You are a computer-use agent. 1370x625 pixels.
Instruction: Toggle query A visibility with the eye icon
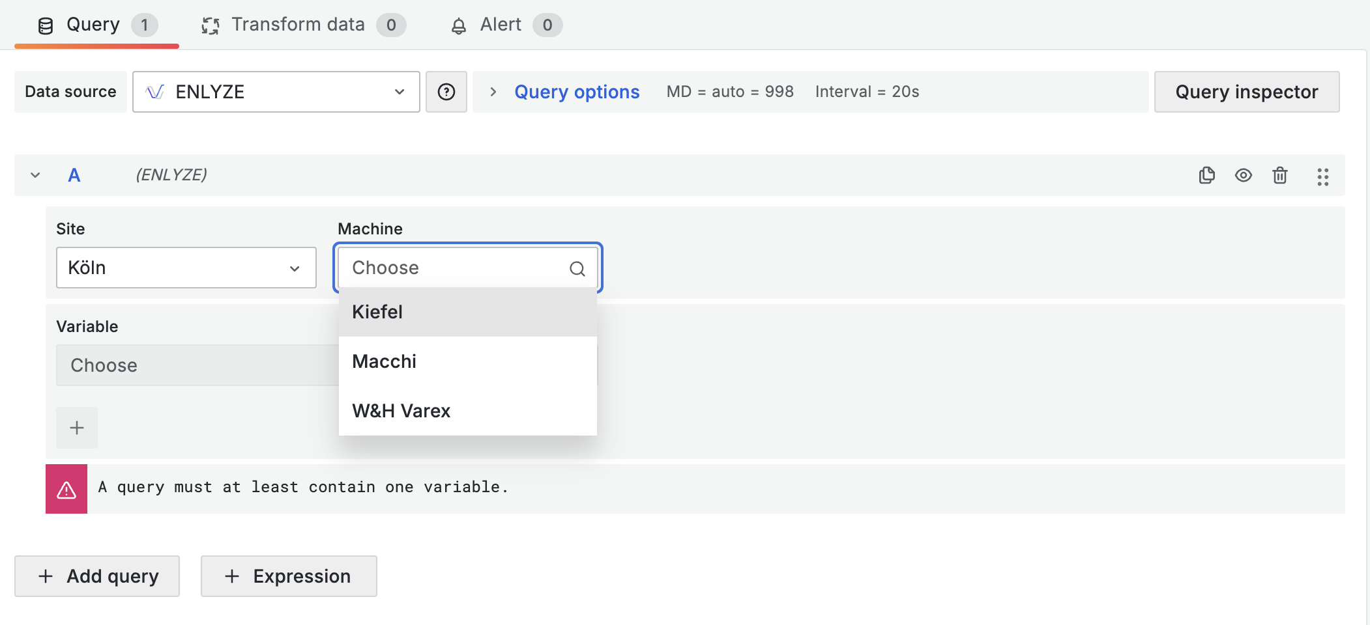coord(1243,175)
